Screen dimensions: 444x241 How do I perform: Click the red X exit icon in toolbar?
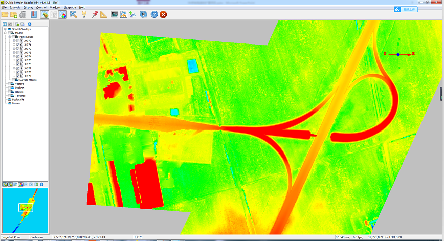[x=163, y=15]
